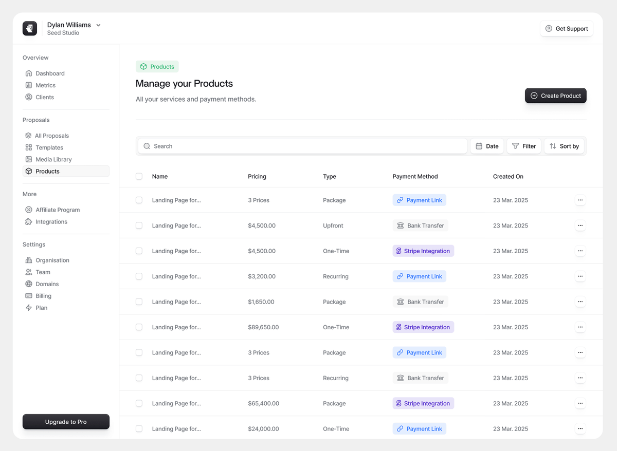Open three-dot menu for $3,200.00 row
Screen dimensions: 617x451
pos(580,276)
